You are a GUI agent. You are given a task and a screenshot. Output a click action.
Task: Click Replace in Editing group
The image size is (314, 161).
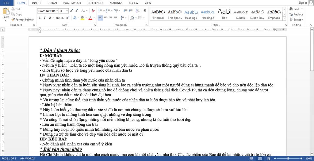(297, 14)
